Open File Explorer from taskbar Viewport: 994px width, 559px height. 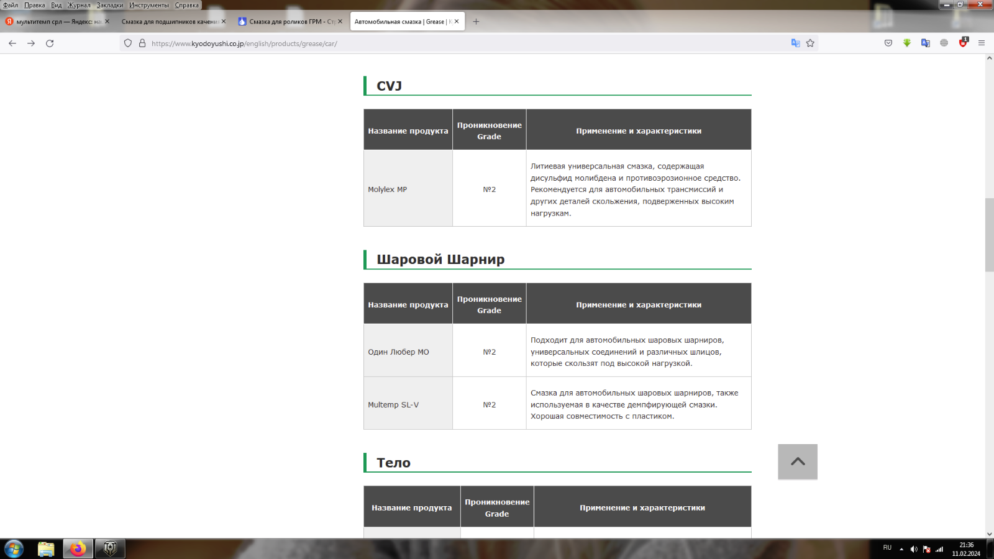tap(46, 549)
